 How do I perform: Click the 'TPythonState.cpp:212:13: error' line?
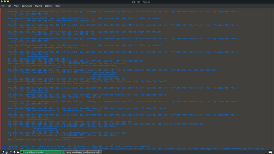click(105, 124)
